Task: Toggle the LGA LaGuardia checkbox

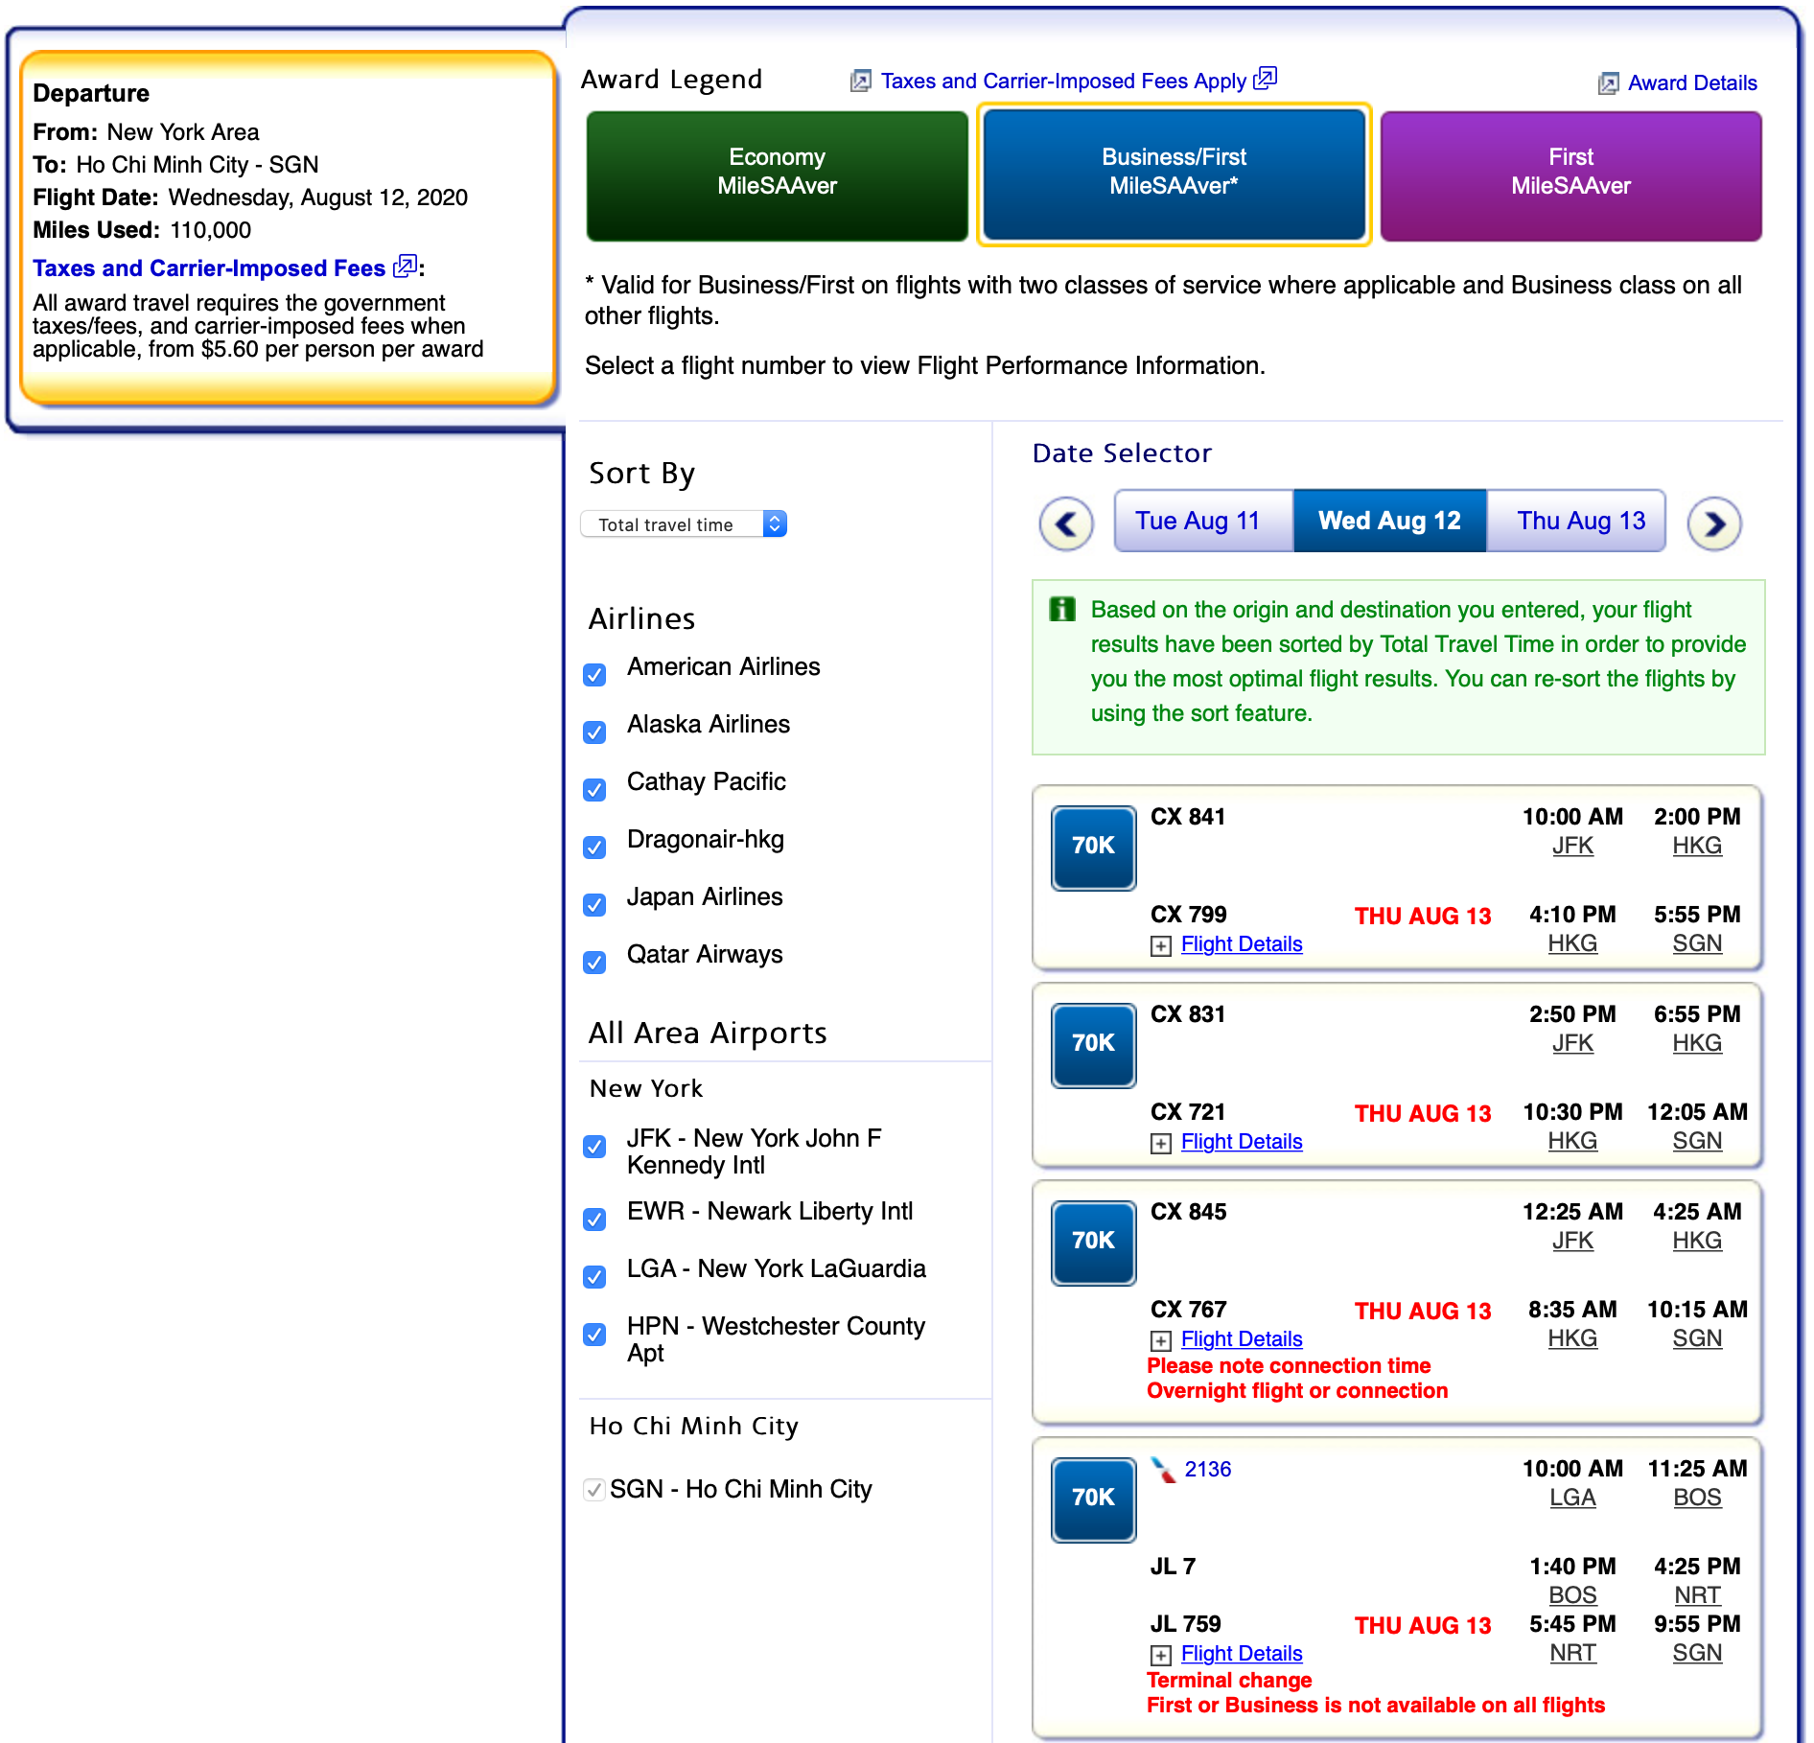Action: (x=594, y=1277)
